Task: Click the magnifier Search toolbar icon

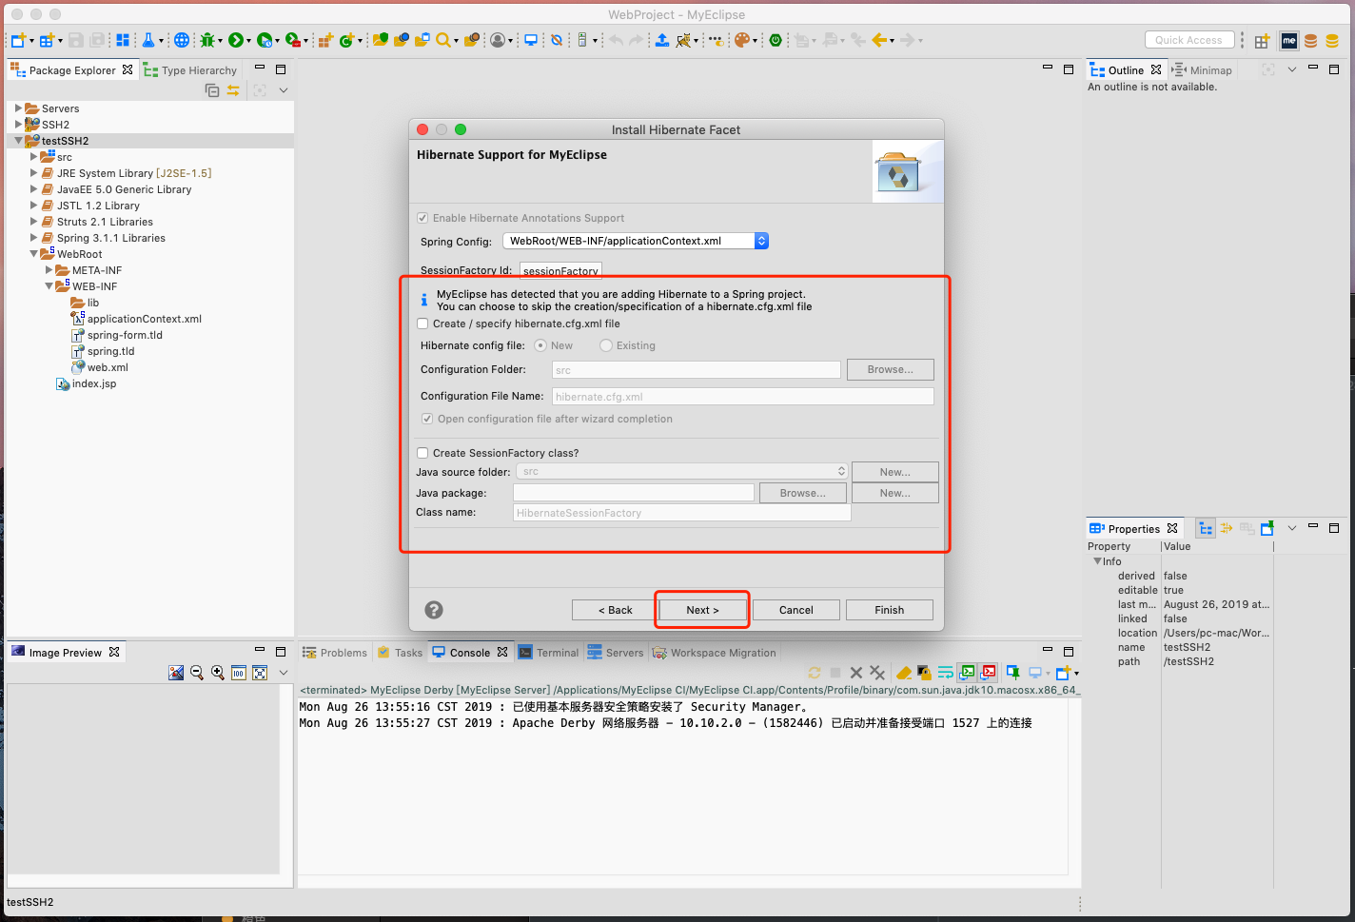Action: (443, 40)
